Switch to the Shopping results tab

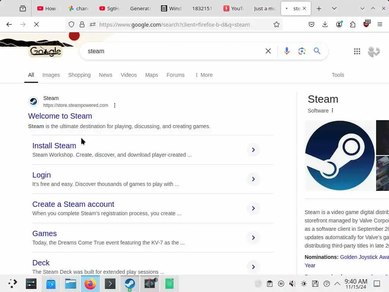79,75
